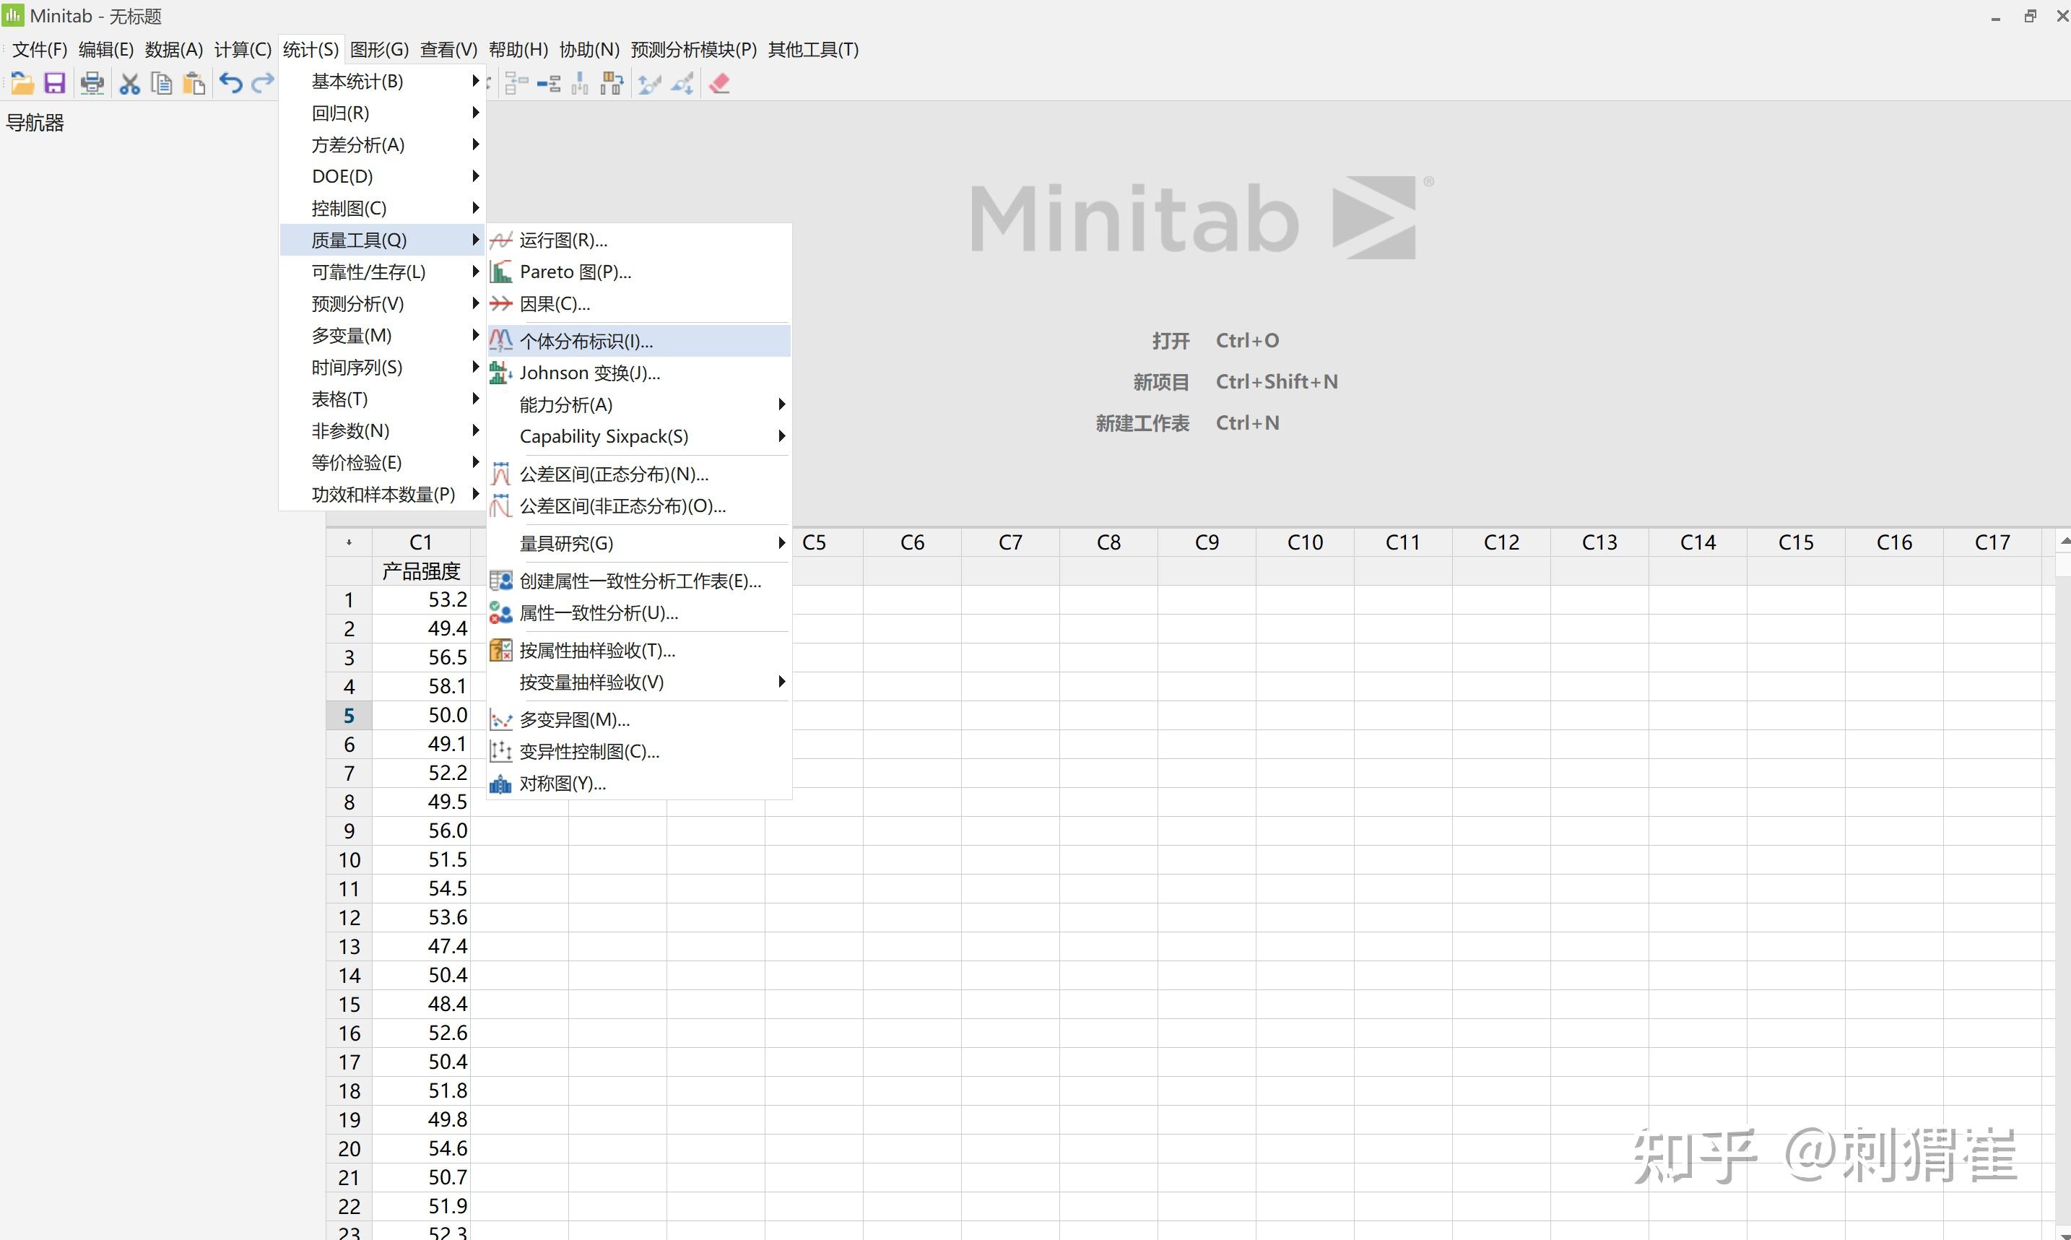Click the Paste clipboard icon

pos(194,84)
